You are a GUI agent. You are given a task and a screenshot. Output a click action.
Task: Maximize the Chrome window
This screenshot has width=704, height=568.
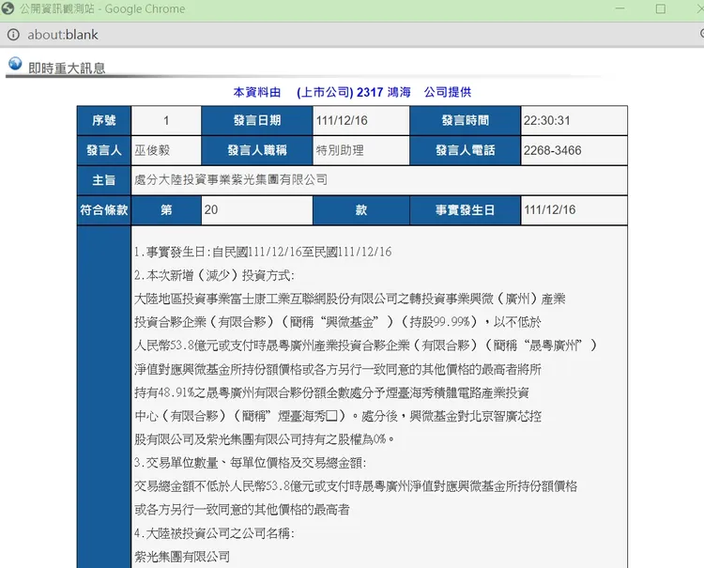tap(661, 8)
